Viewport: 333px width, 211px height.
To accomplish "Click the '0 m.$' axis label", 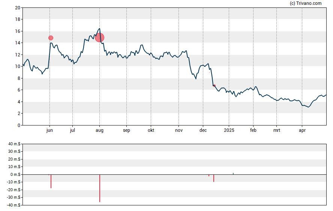I will 15,174.
